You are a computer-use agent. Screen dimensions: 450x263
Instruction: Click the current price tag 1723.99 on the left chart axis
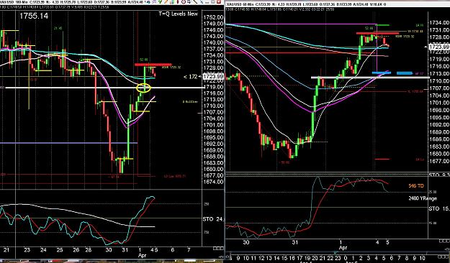coord(213,76)
